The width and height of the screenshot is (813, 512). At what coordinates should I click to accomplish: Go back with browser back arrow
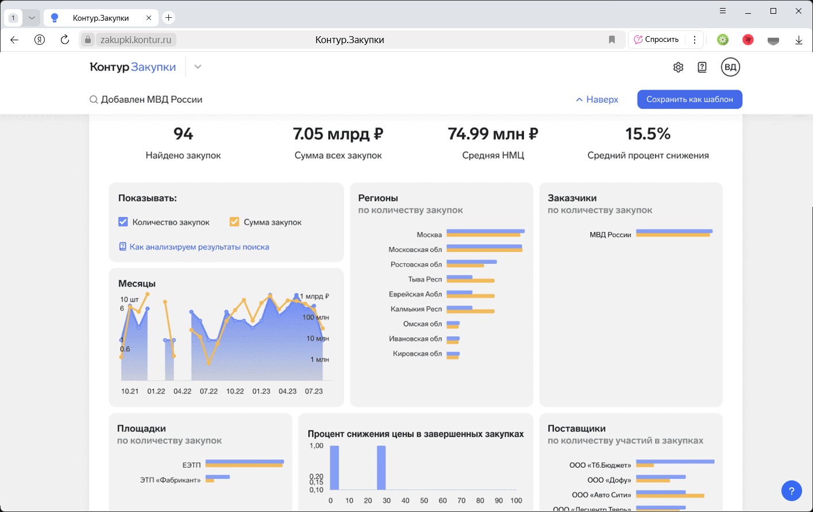point(15,40)
